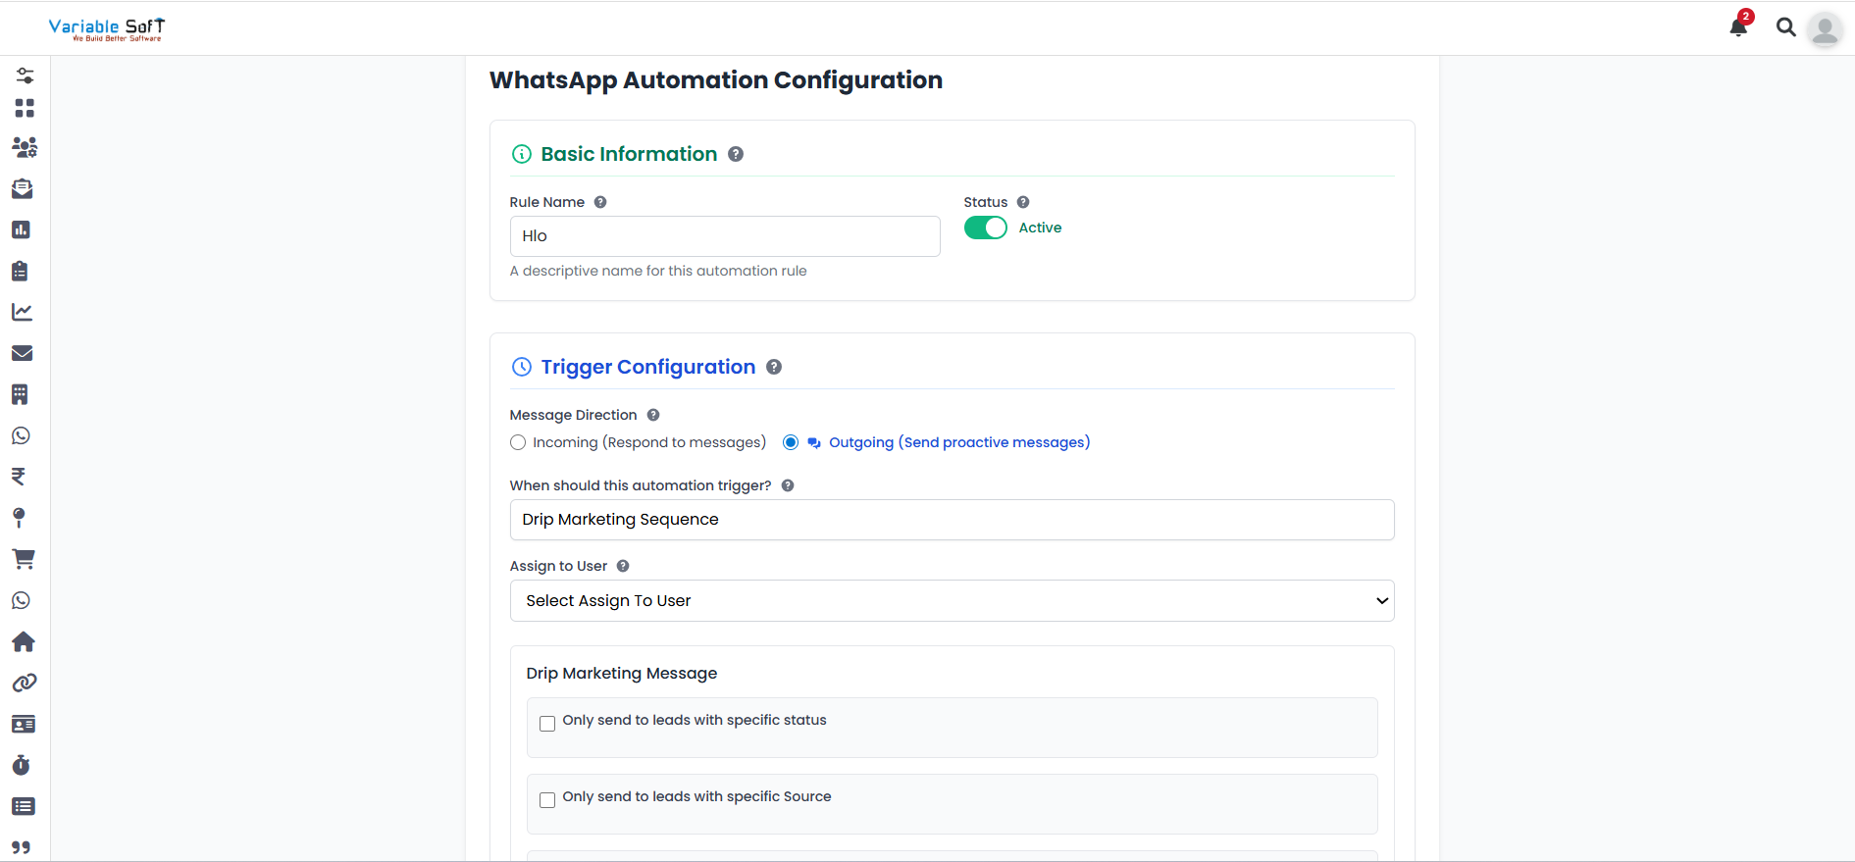The height and width of the screenshot is (862, 1855).
Task: Select Incoming message direction radio
Action: (x=518, y=443)
